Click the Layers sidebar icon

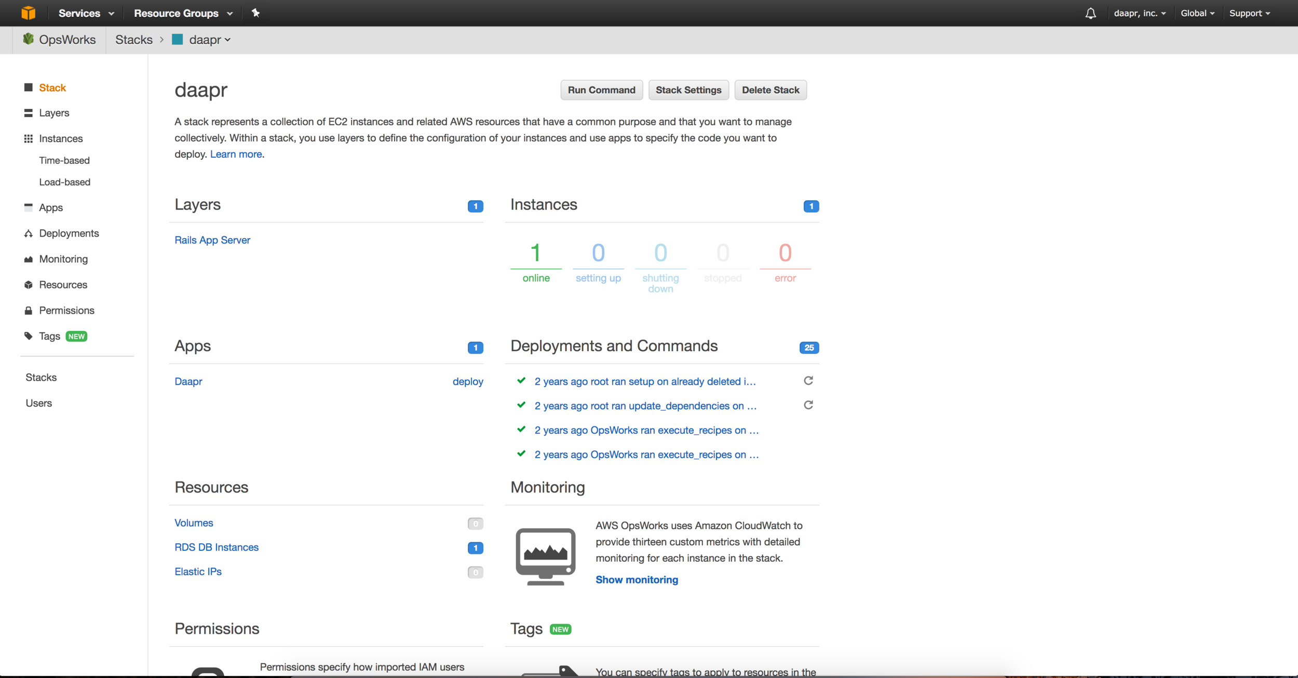[29, 113]
